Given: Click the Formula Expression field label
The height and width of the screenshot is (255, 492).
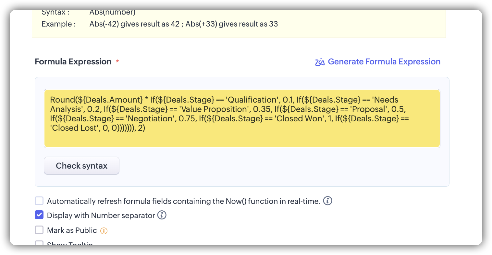Looking at the screenshot, I should coord(73,62).
